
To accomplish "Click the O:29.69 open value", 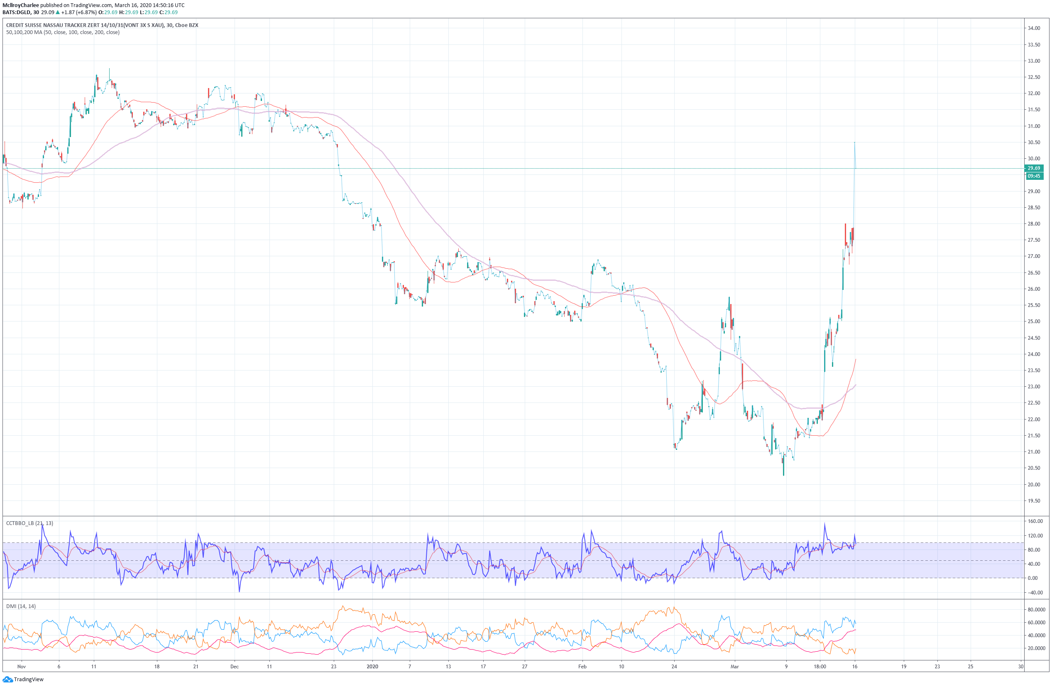I will [x=108, y=12].
